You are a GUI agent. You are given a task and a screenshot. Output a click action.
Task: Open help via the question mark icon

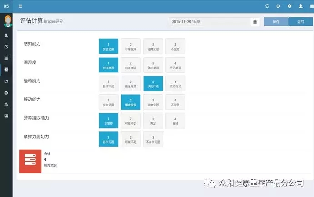[x=289, y=6]
